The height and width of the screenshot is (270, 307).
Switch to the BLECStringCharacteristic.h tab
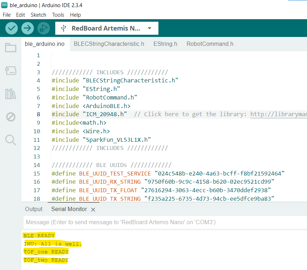coord(109,44)
